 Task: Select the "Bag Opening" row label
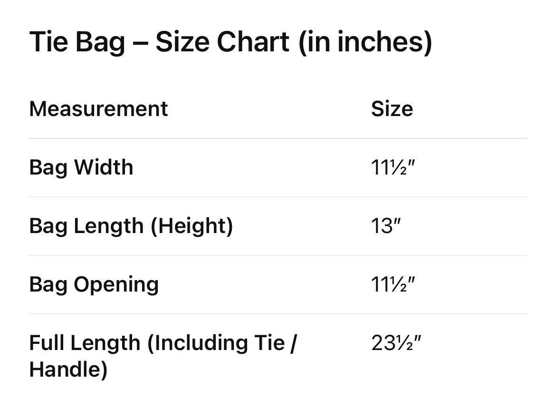pyautogui.click(x=94, y=284)
